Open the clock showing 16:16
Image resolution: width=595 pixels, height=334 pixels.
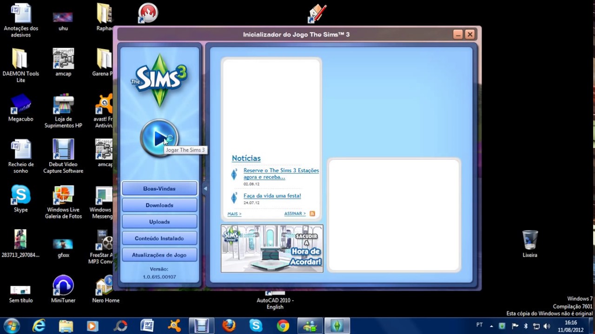[x=570, y=326]
